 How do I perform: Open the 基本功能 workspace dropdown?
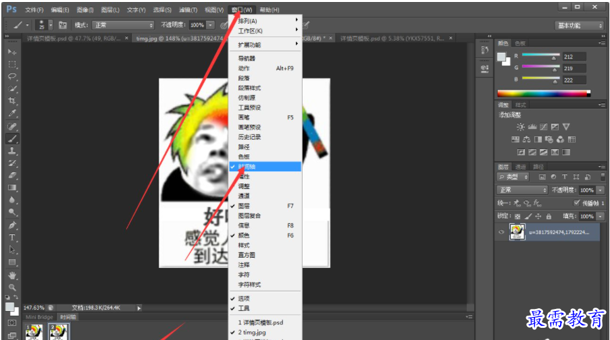pos(579,26)
